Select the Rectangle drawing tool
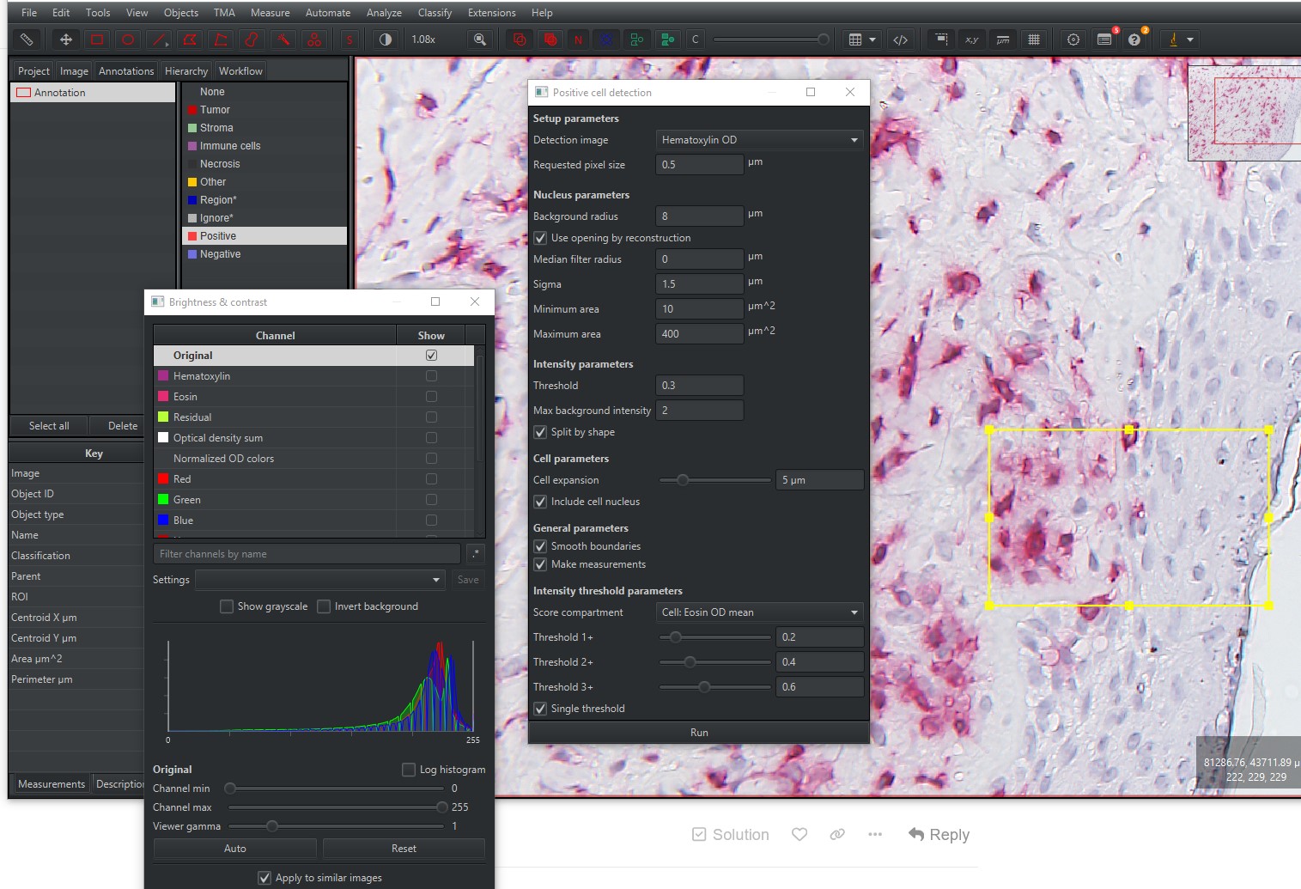Viewport: 1301px width, 889px height. click(x=97, y=40)
